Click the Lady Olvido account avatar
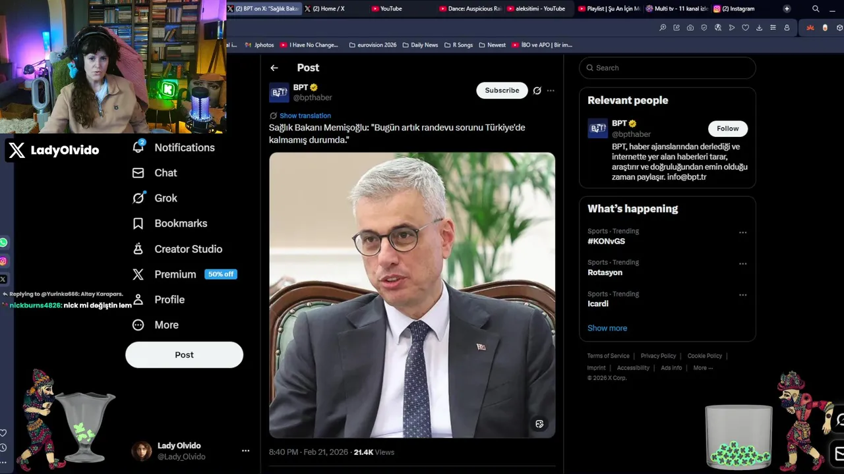Viewport: 844px width, 474px height. click(142, 451)
